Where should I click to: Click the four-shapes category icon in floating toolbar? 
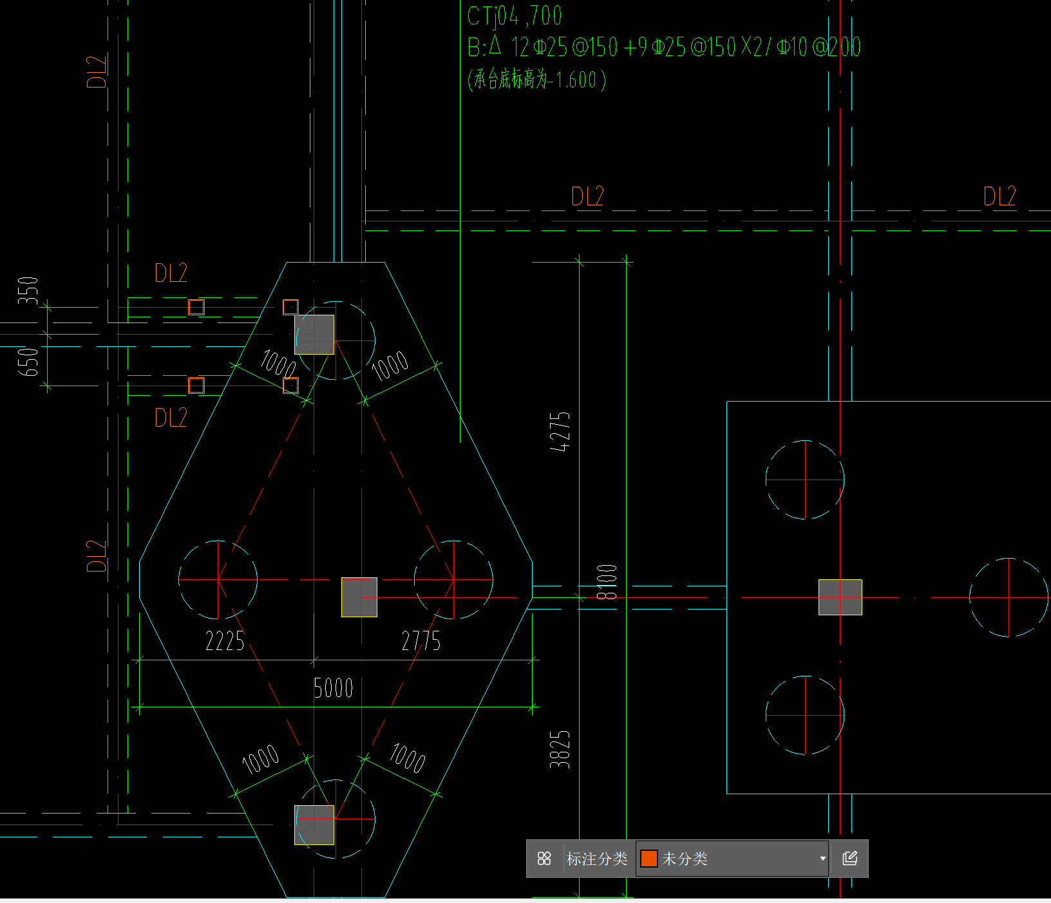(544, 858)
